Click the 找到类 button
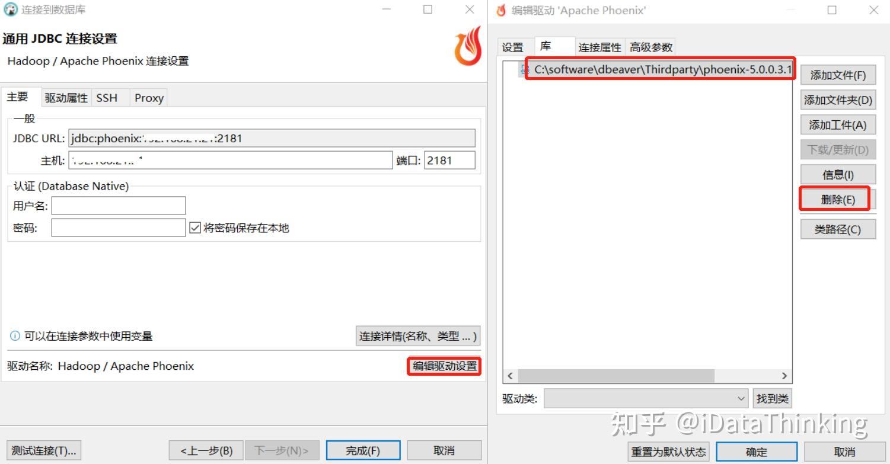The height and width of the screenshot is (464, 890). (772, 398)
